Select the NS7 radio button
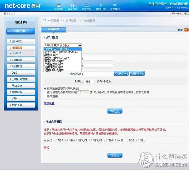This screenshot has height=170, width=189. pyautogui.click(x=56, y=140)
